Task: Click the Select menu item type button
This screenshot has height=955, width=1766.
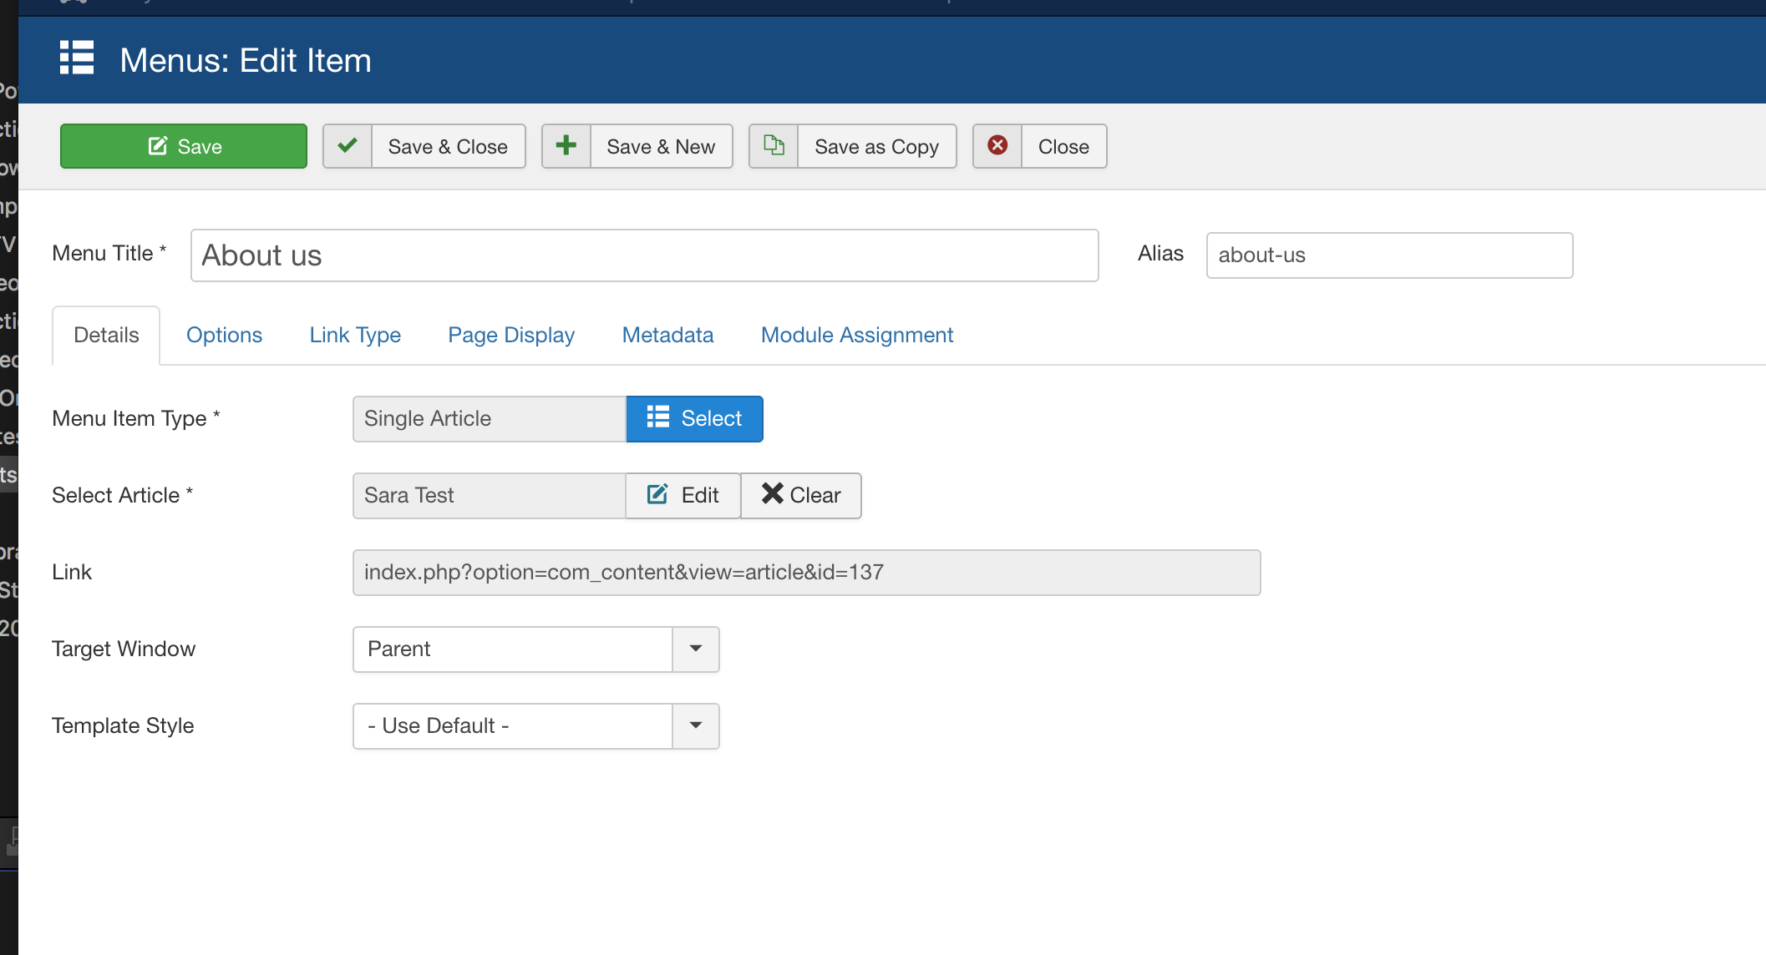Action: tap(694, 418)
